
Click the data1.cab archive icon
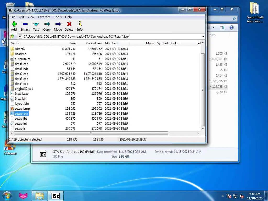click(x=12, y=64)
